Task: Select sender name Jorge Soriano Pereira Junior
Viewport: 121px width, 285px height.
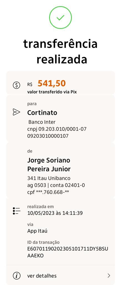Action: (x=49, y=165)
